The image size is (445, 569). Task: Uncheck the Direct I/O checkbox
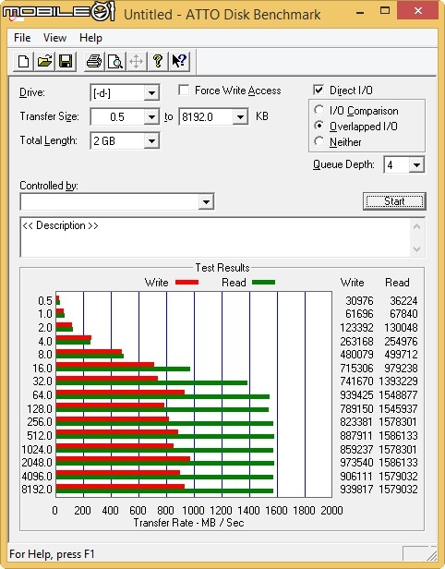[x=319, y=90]
